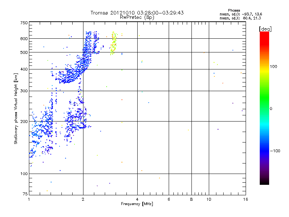
Task: Click the y-axis tick label '600'
Action: pyautogui.click(x=24, y=39)
